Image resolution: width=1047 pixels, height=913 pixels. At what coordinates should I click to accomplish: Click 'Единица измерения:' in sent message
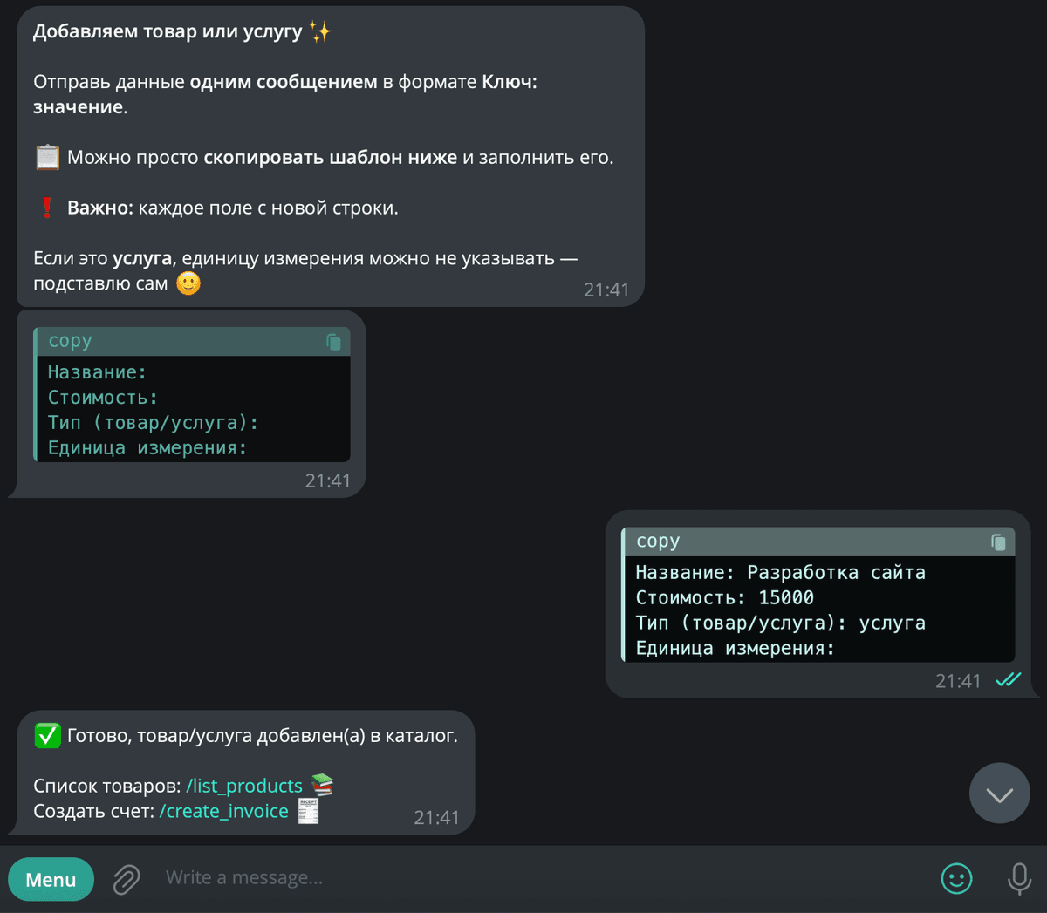click(x=735, y=649)
